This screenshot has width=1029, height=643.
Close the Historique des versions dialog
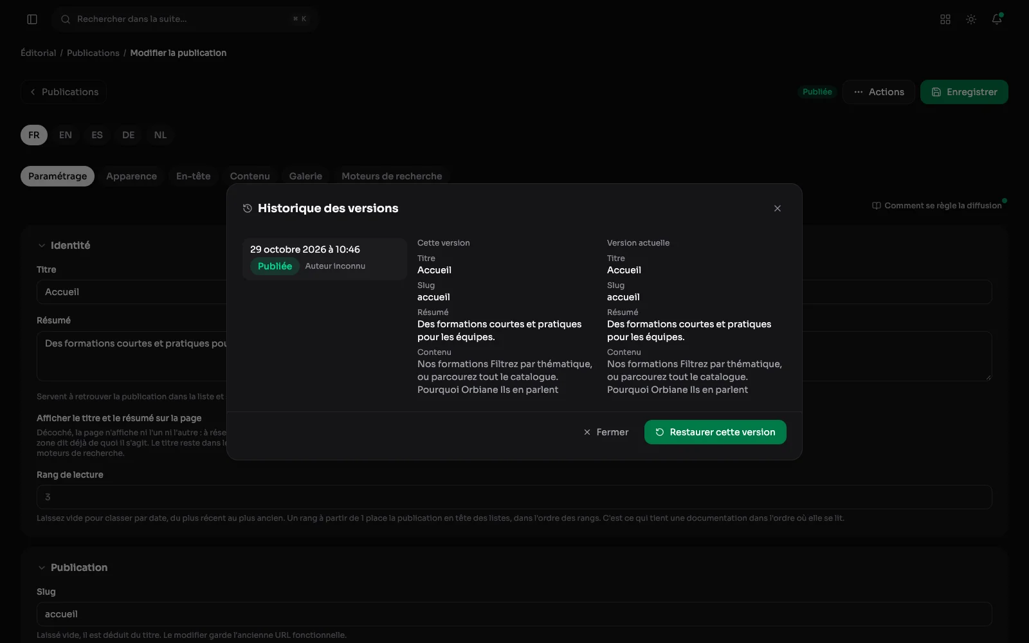pos(778,208)
